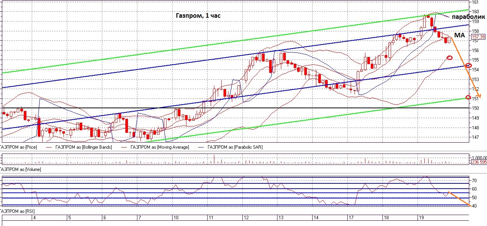The width and height of the screenshot is (487, 226).
Task: Click date label 4 on time axis
Action: tap(35, 218)
